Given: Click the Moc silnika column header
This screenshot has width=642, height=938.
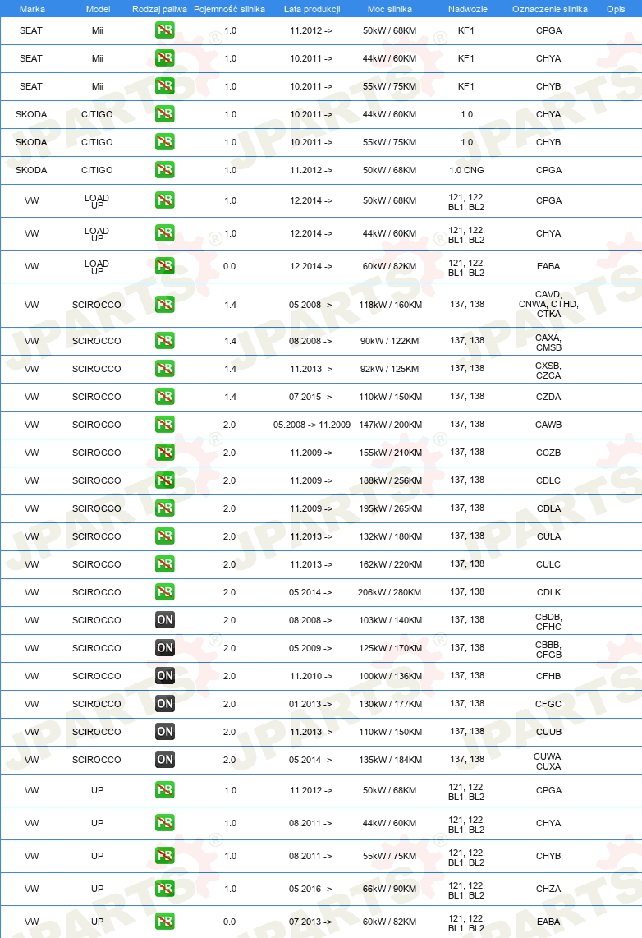Looking at the screenshot, I should (390, 9).
